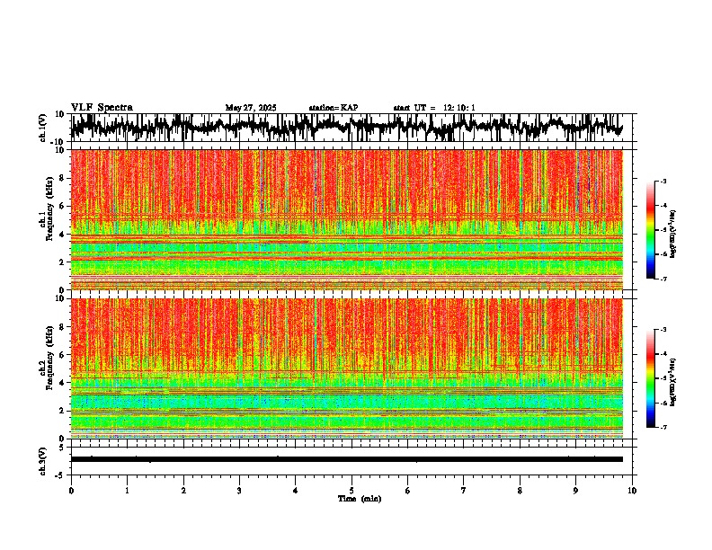Click the ch.2 Frequency (kHz) axis label

point(49,358)
